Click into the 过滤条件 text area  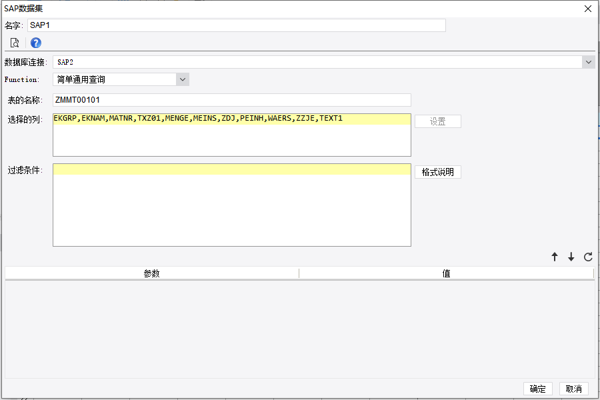pyautogui.click(x=232, y=205)
